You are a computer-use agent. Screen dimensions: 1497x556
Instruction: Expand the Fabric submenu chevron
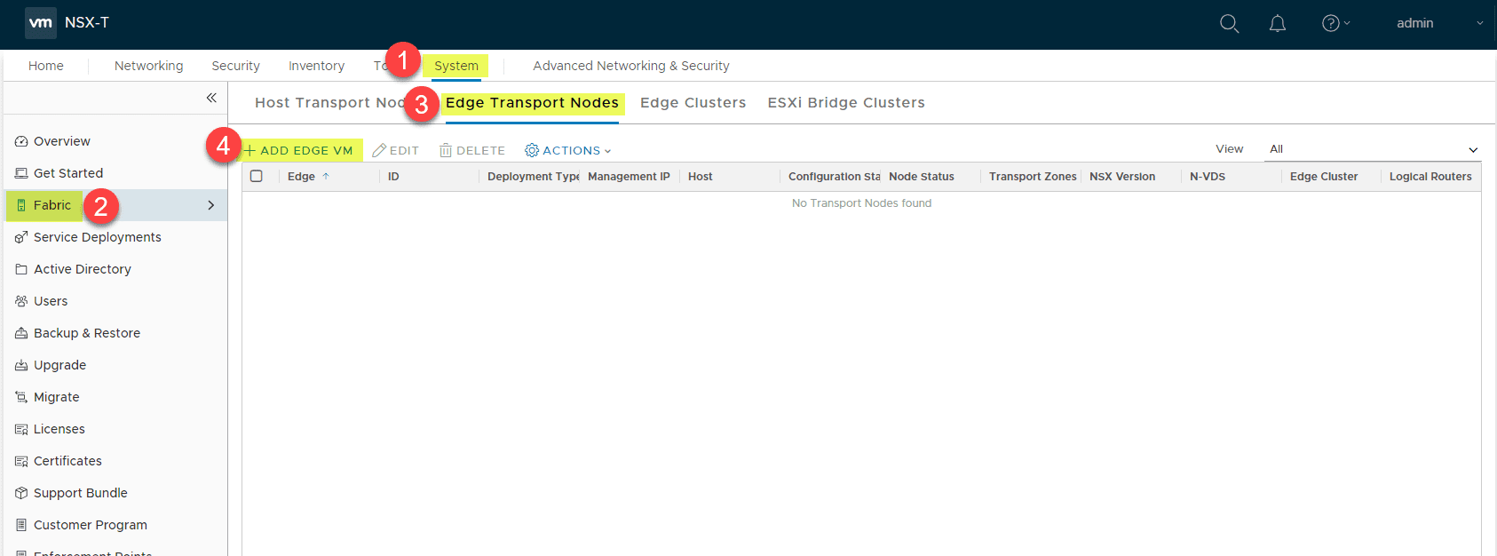(x=210, y=205)
